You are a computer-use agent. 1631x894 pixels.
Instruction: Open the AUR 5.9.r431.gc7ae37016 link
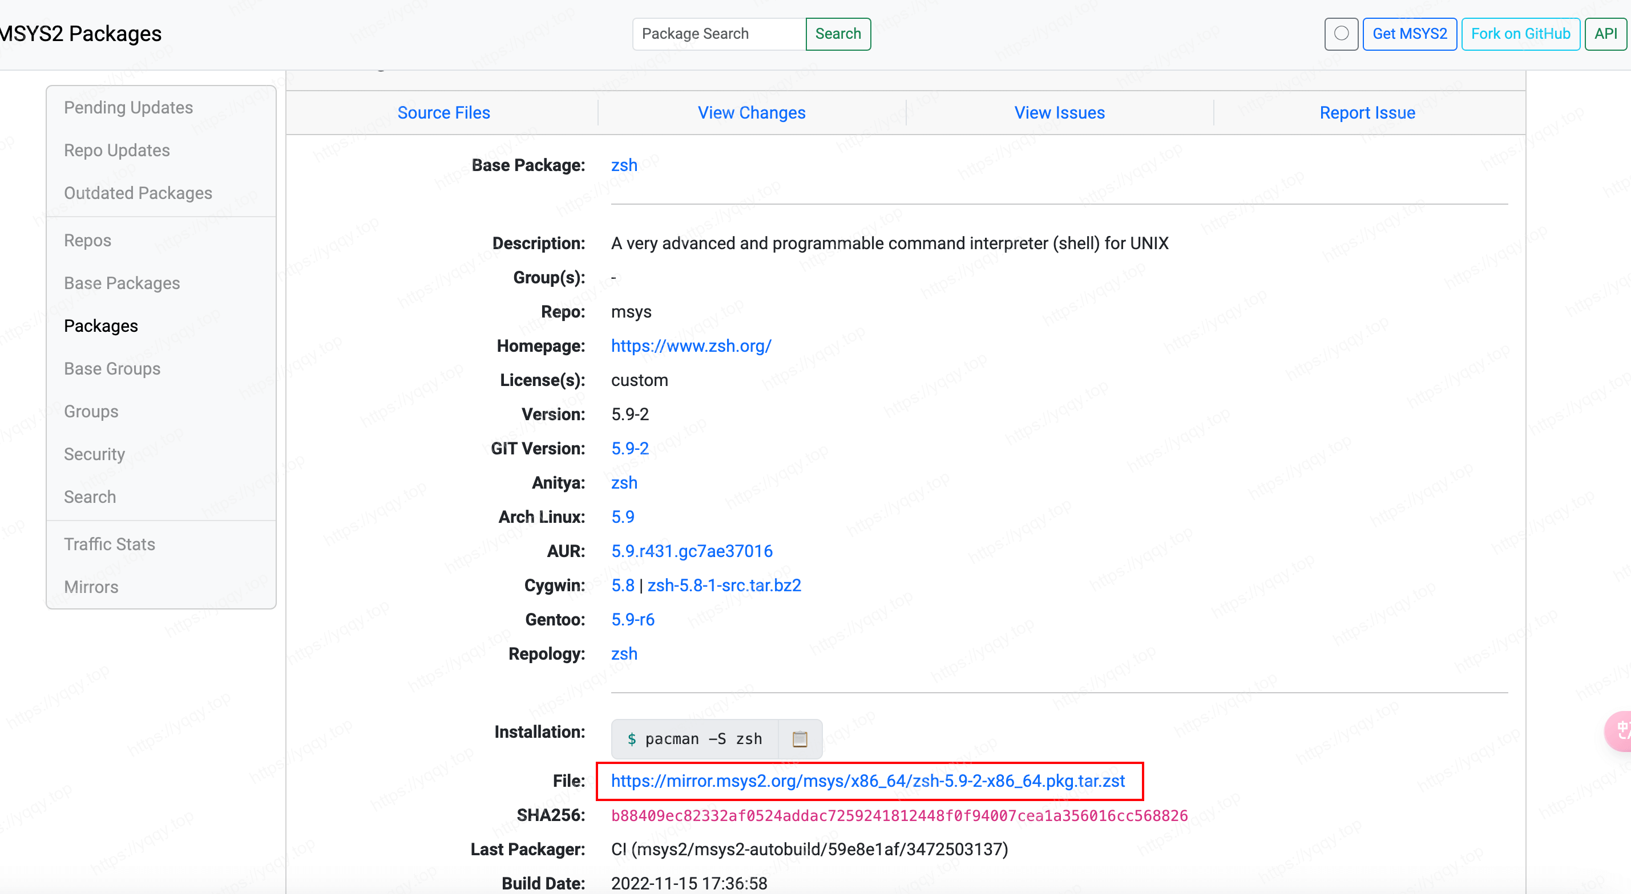click(x=692, y=551)
